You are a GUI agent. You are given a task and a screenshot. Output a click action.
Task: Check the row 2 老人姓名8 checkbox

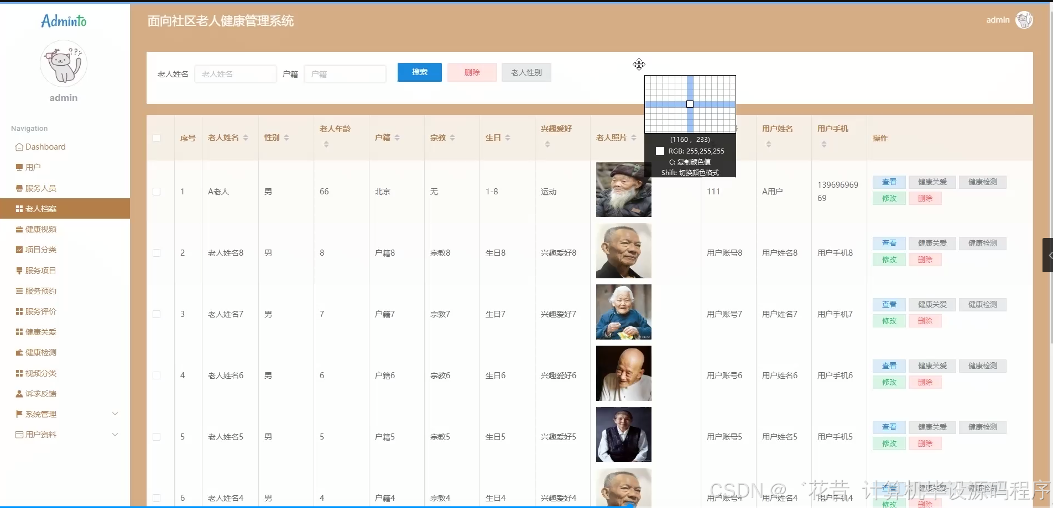click(157, 253)
